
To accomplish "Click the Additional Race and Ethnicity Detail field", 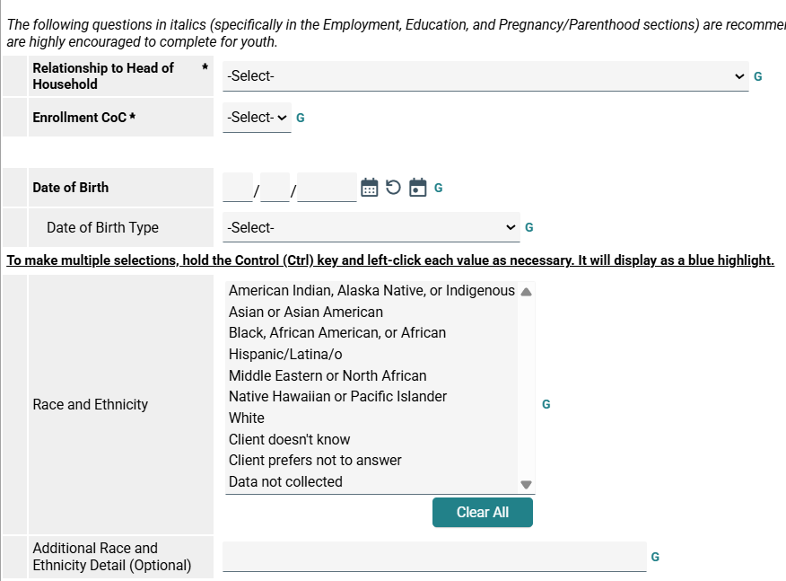I will click(434, 557).
